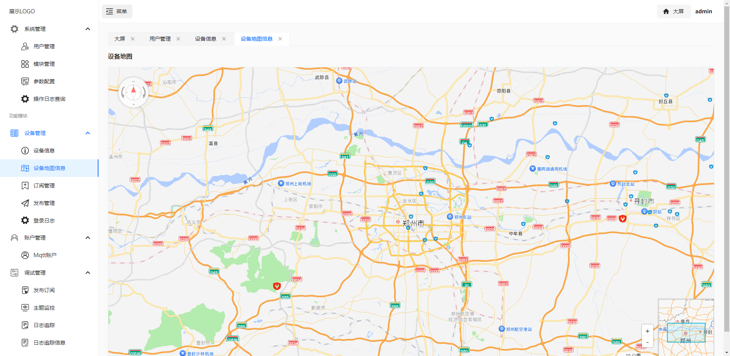The image size is (730, 356).
Task: Open 发布管理 paper-plane icon item
Action: click(x=25, y=203)
